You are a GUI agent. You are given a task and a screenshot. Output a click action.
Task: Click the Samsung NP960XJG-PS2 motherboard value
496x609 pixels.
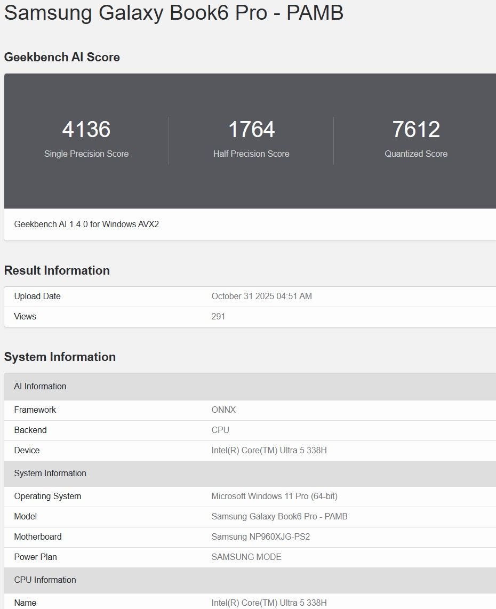[260, 537]
